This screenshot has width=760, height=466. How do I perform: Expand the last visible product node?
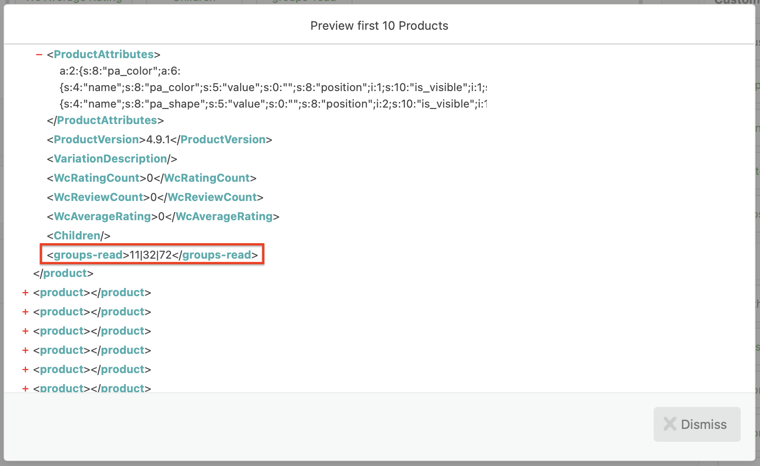pos(25,388)
